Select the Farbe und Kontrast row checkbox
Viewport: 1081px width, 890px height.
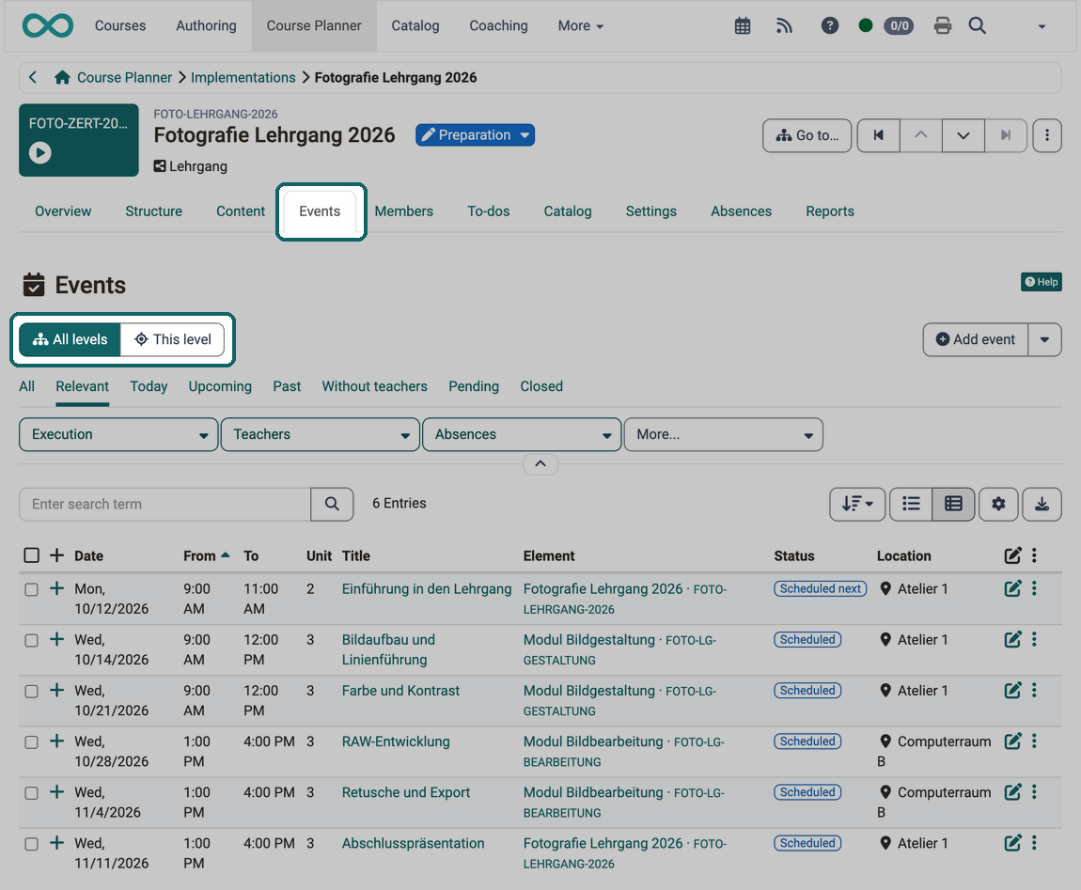tap(32, 692)
